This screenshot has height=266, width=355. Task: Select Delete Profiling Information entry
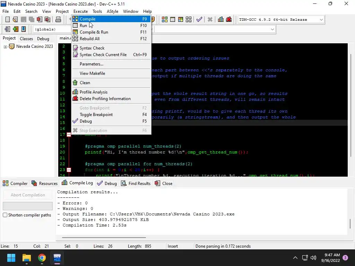[111, 99]
